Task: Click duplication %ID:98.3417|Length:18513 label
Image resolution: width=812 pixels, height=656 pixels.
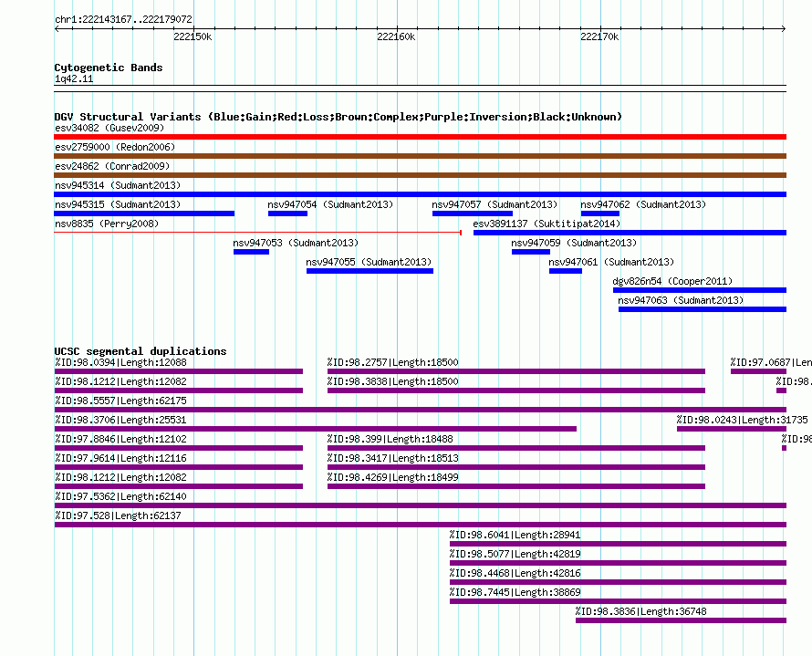Action: [392, 458]
